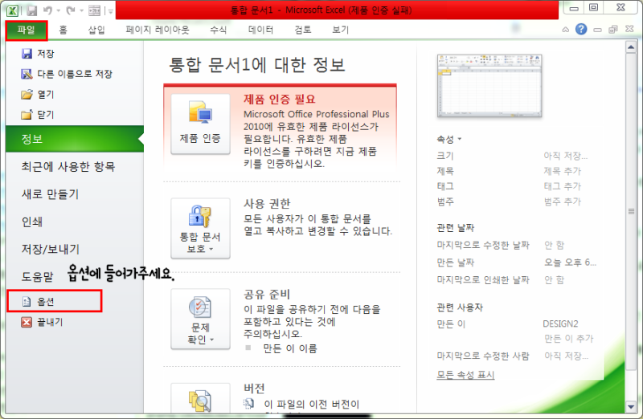
Task: Switch to the 보기 ribbon tab
Action: click(x=340, y=30)
